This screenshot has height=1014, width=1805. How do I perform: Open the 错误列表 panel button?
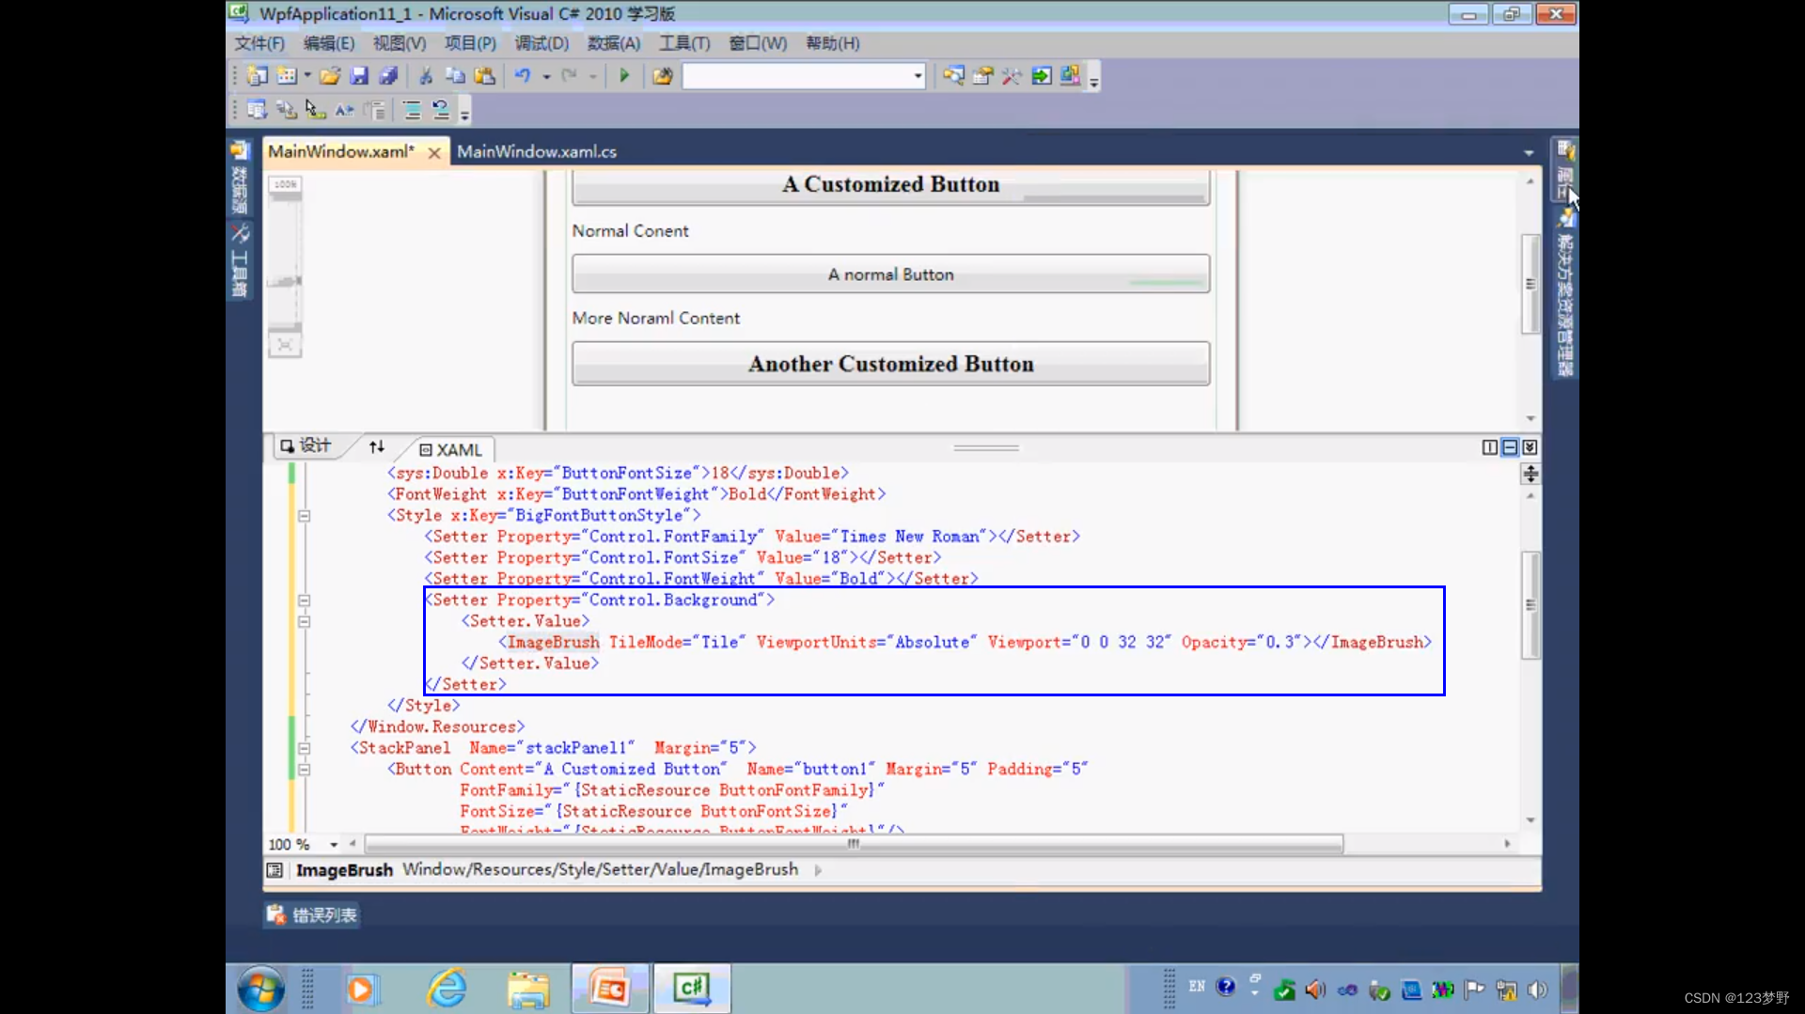(312, 915)
